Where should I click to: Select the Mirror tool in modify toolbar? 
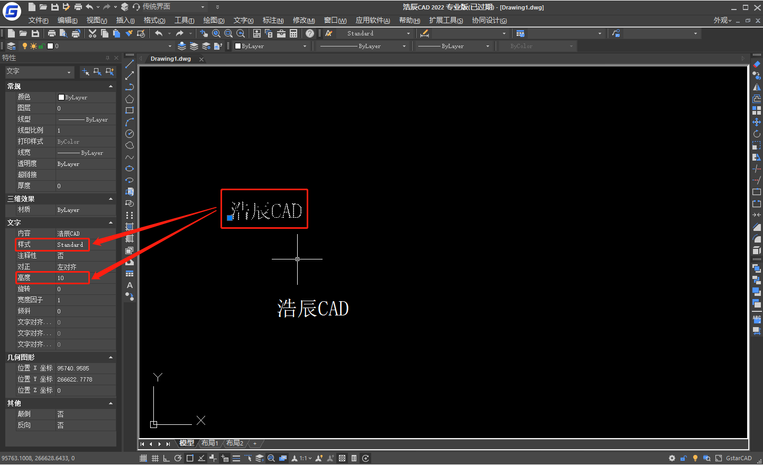757,87
